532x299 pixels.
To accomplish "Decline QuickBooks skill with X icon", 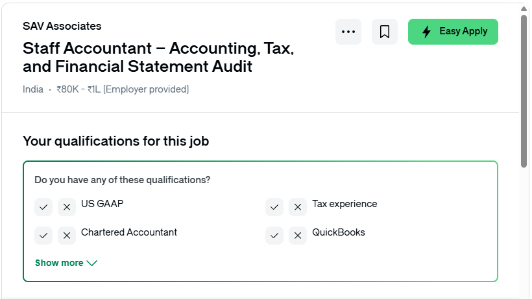I will [x=298, y=236].
